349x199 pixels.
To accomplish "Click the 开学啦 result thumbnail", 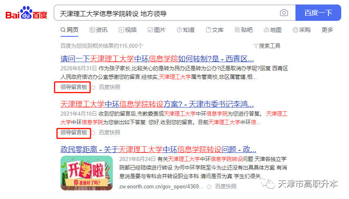I will coord(87,173).
